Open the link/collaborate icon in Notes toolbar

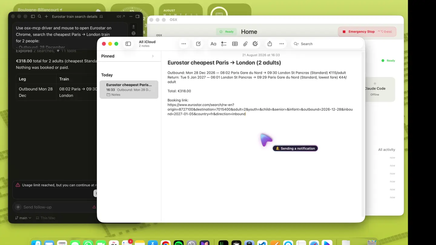pyautogui.click(x=255, y=44)
